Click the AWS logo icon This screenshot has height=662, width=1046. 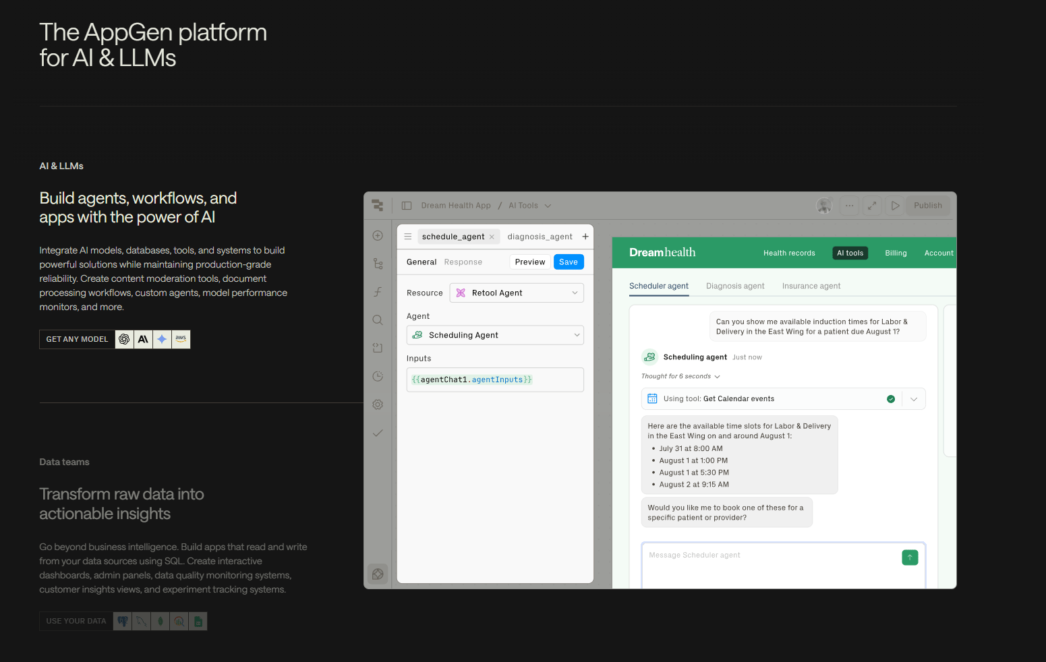(x=181, y=339)
